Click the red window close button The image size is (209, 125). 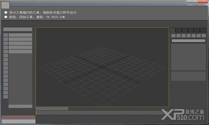pos(203,2)
